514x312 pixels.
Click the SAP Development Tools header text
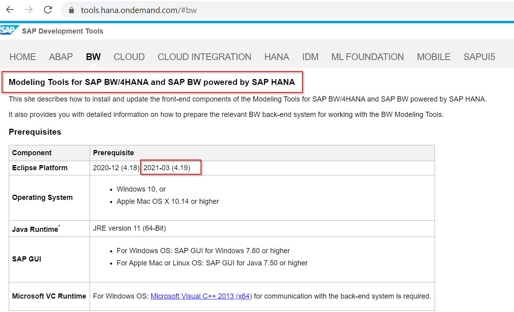pos(63,31)
